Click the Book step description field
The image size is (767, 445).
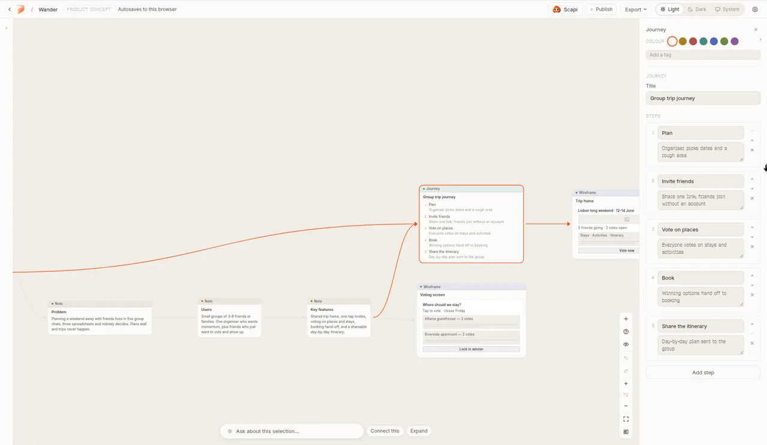(x=700, y=297)
